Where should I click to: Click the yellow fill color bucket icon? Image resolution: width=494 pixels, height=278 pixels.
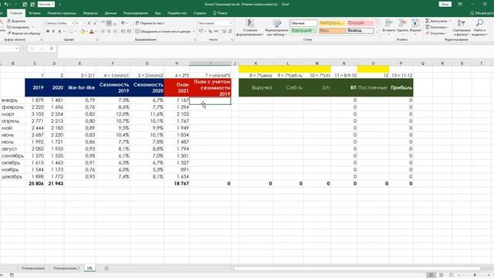83,32
